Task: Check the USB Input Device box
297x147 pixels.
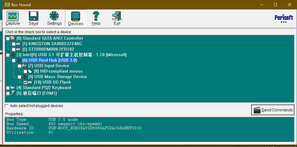Action: [20, 66]
